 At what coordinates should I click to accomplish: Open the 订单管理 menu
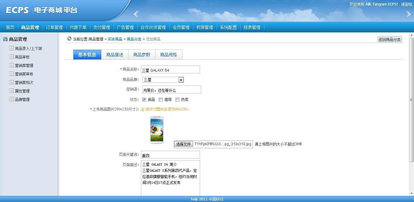pyautogui.click(x=54, y=27)
